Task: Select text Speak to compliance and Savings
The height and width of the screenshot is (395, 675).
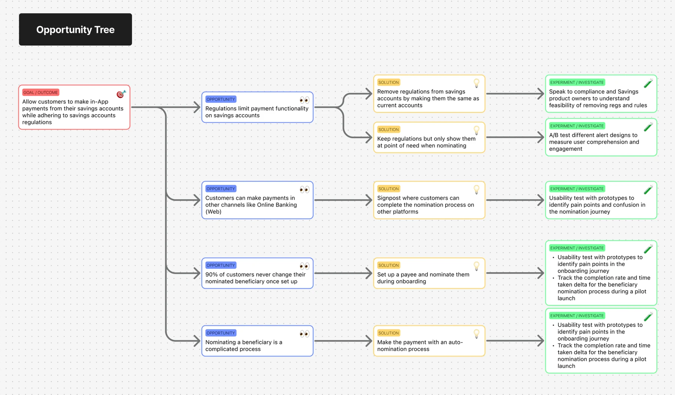Action: tap(598, 98)
